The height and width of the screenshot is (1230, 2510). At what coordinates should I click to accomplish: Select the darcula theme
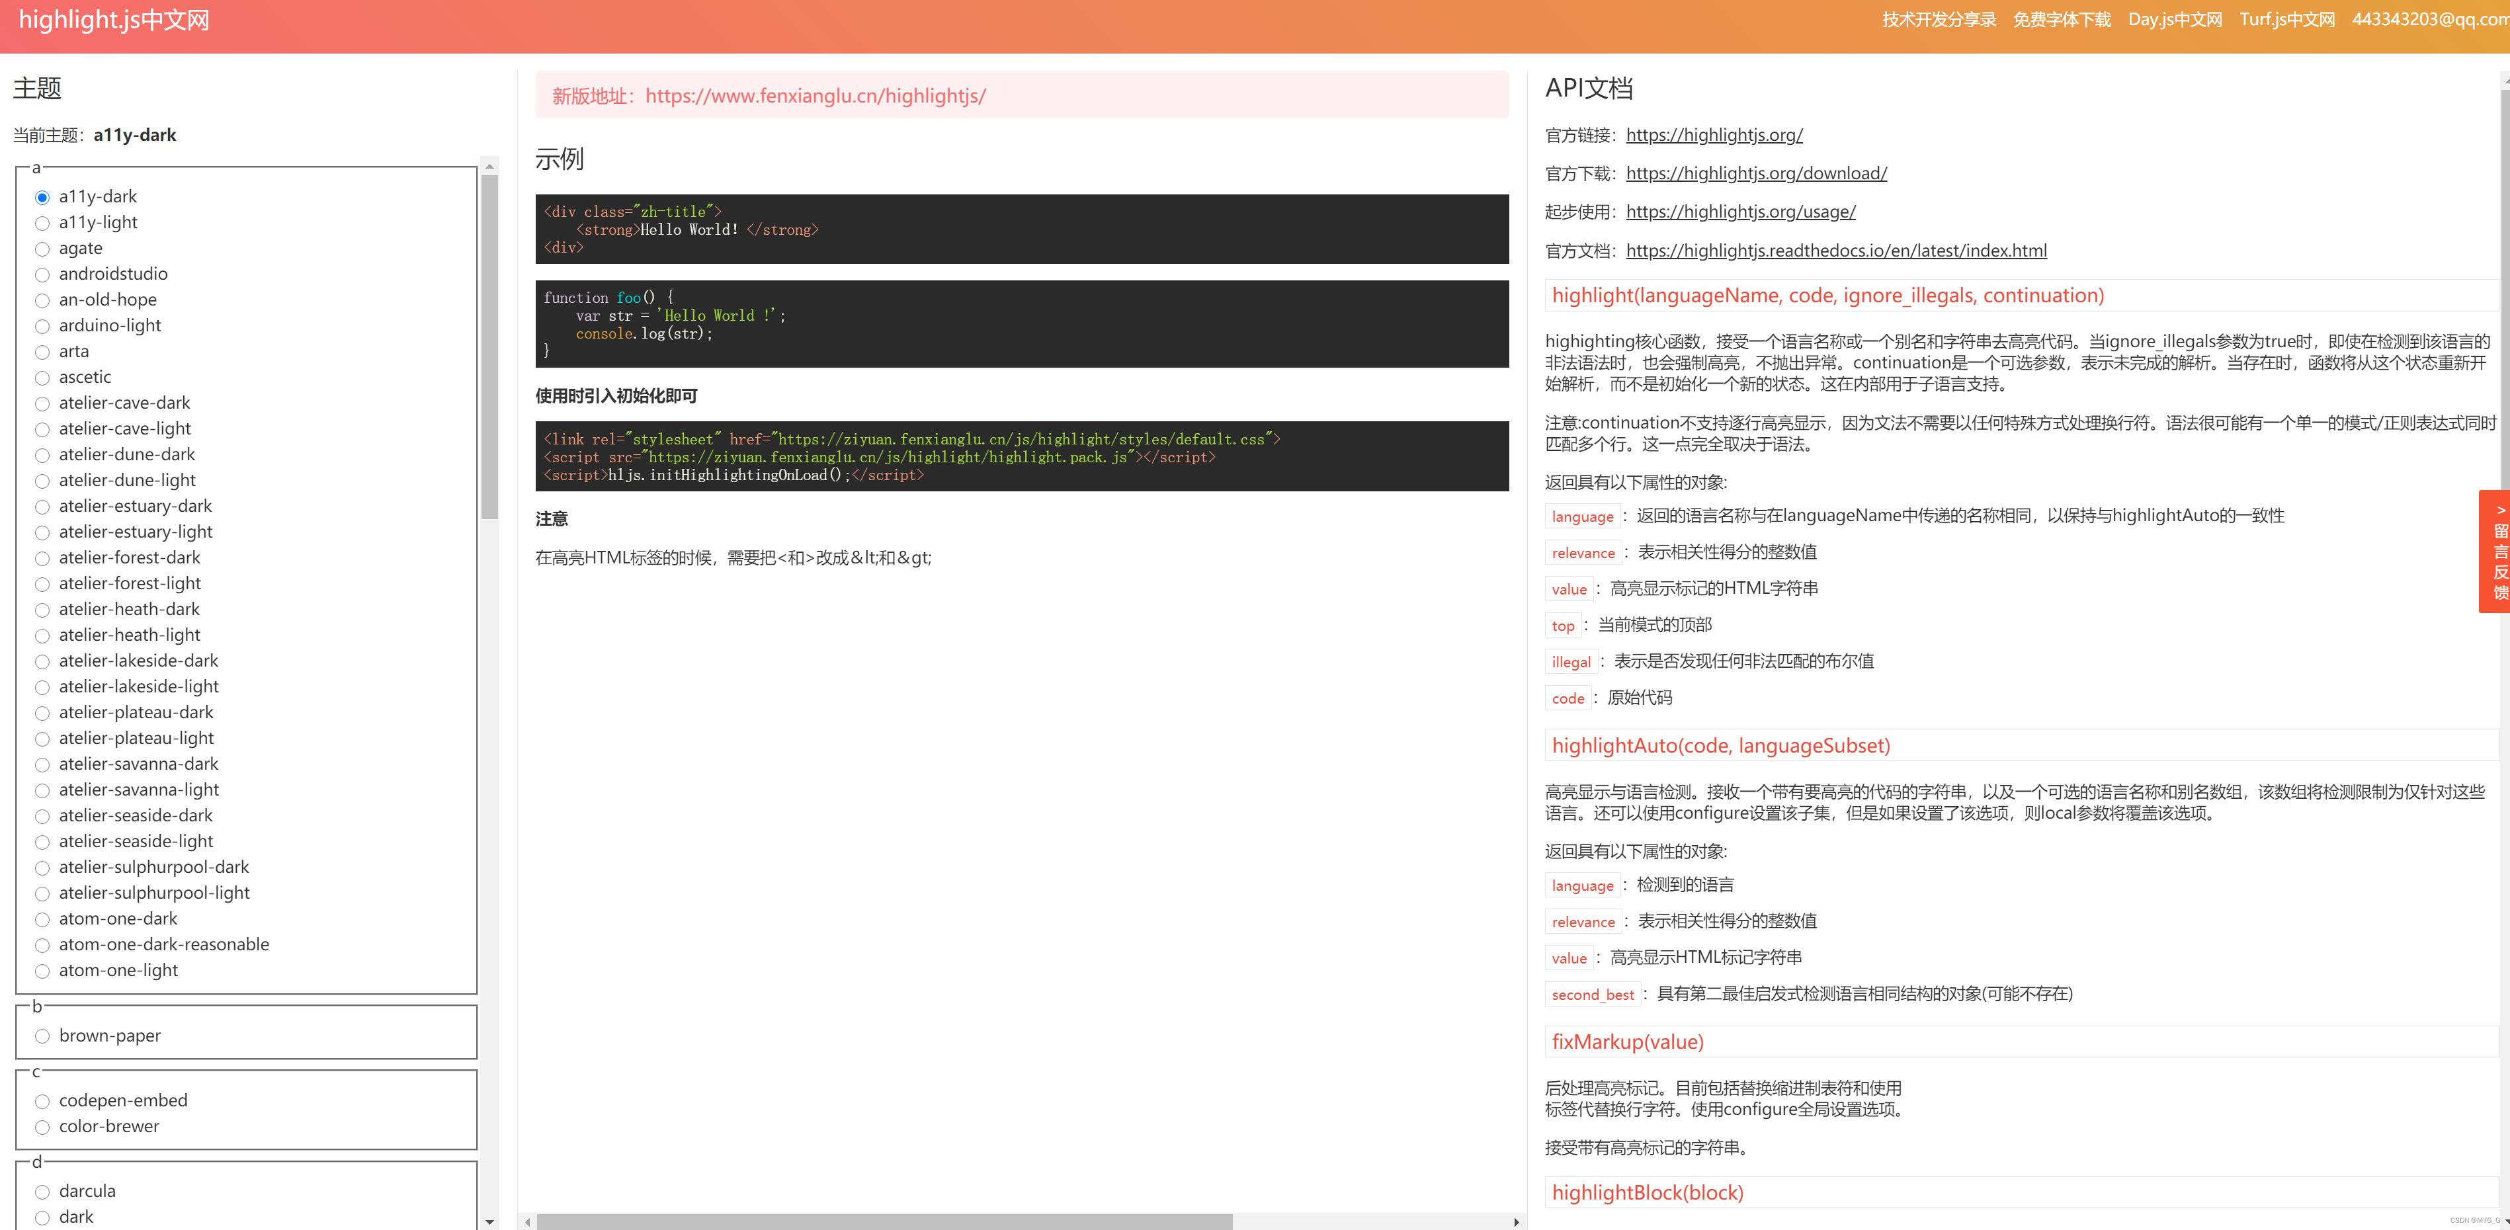tap(42, 1192)
